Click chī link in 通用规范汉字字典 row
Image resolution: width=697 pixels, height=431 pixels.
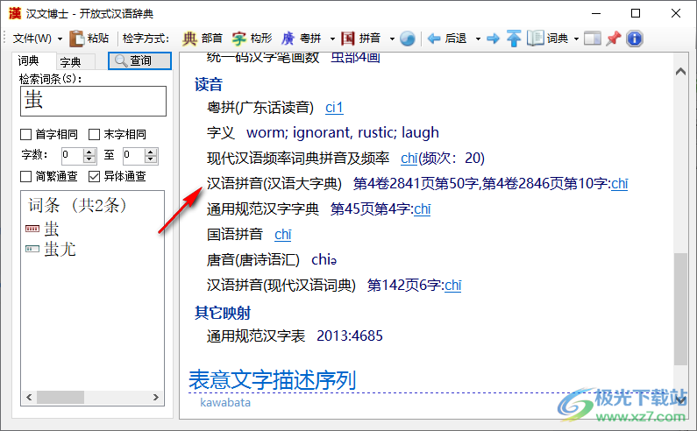(x=423, y=208)
